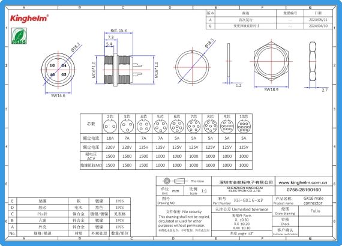Click the 10A rated current cell
Viewport: 342px width, 246px height.
[110, 138]
